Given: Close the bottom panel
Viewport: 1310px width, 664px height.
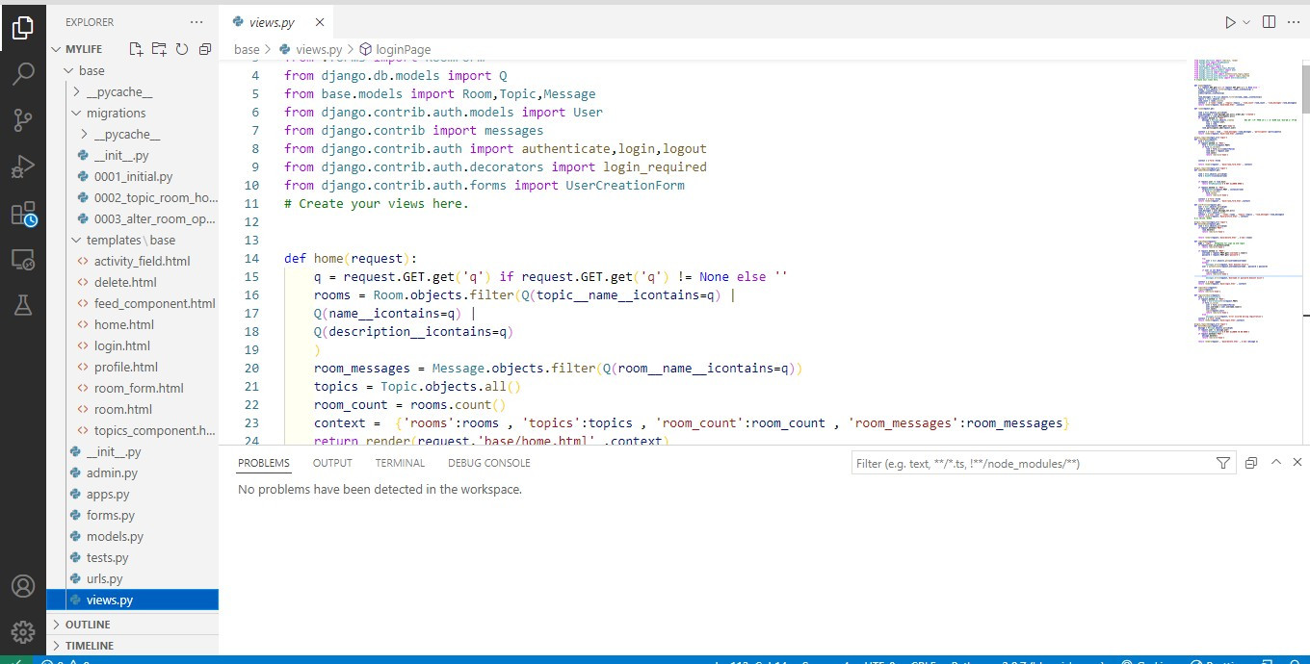Looking at the screenshot, I should [1297, 463].
